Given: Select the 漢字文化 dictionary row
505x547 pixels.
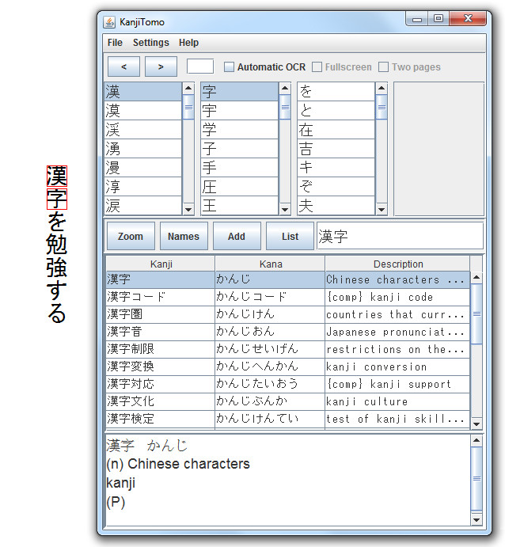Looking at the screenshot, I should pyautogui.click(x=288, y=402).
